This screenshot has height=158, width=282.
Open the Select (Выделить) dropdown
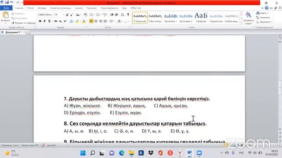[264, 22]
